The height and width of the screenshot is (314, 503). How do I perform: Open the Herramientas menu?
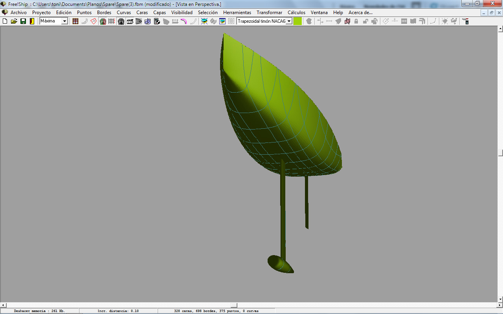[237, 13]
